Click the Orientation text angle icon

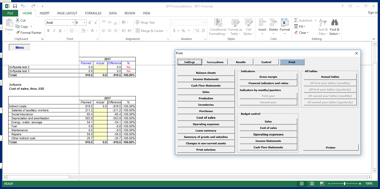tap(124, 22)
